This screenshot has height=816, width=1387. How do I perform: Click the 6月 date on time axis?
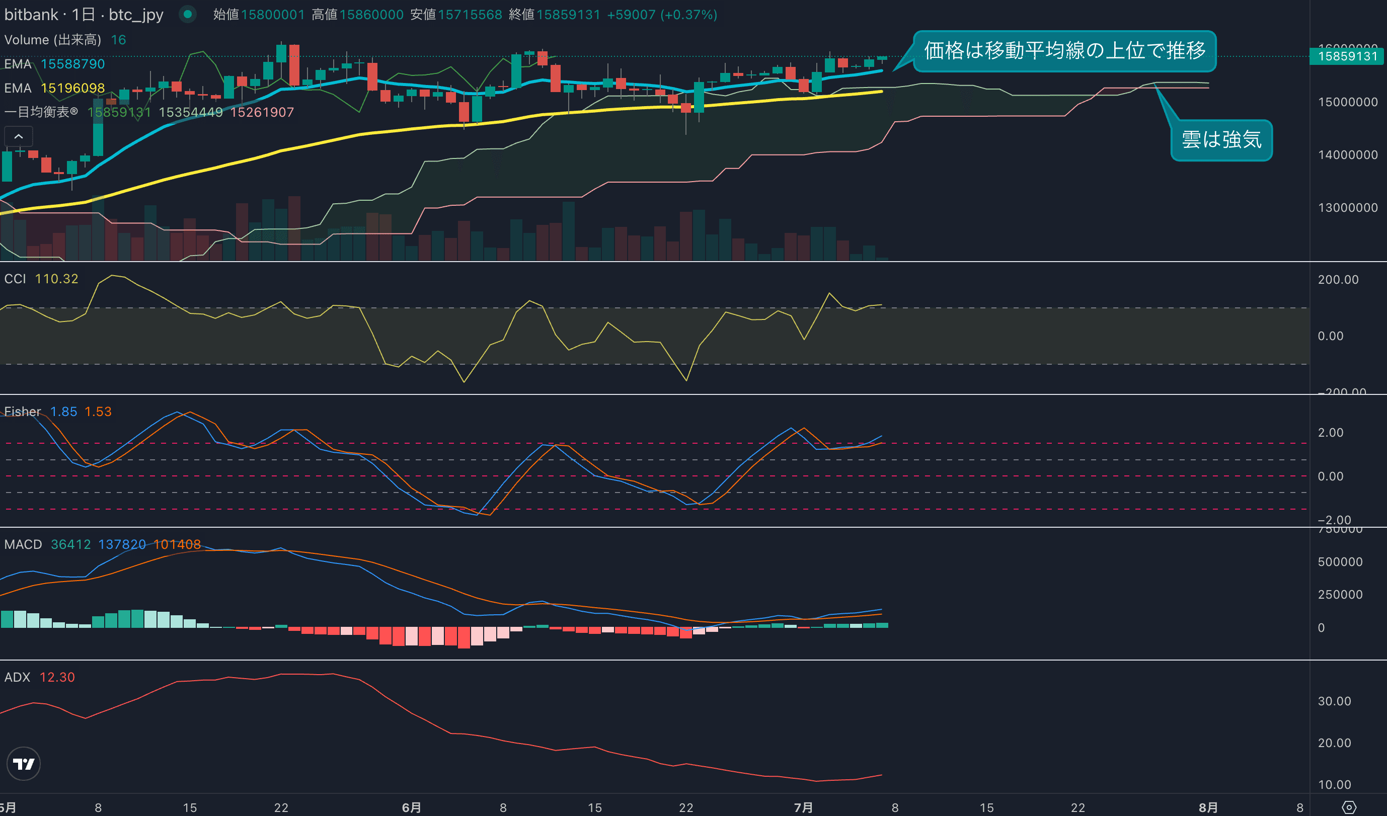[411, 807]
